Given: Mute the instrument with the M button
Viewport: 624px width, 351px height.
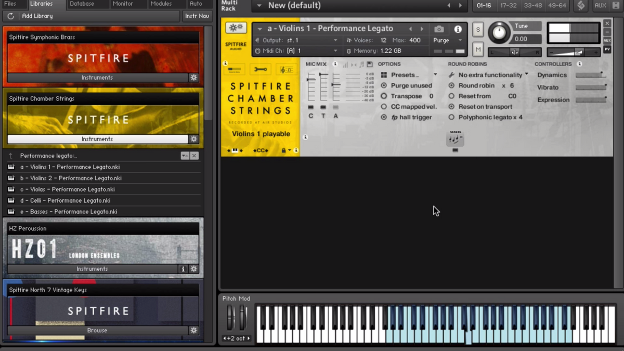Looking at the screenshot, I should click(x=478, y=49).
